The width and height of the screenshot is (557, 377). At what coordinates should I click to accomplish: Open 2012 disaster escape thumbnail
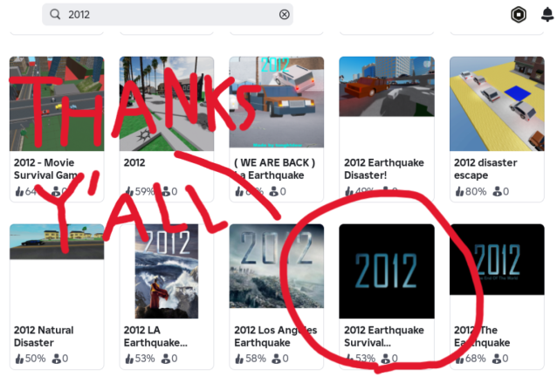[x=497, y=104]
